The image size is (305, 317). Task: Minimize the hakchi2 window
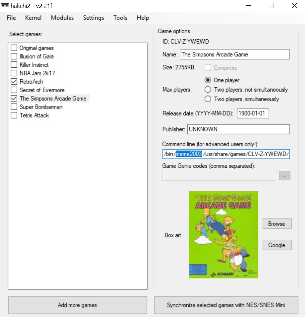248,6
